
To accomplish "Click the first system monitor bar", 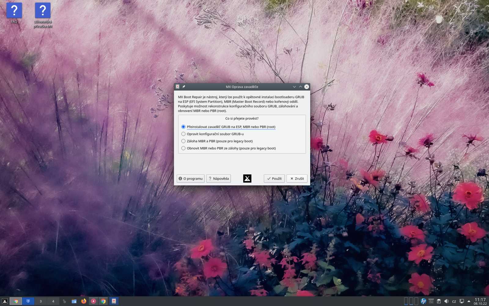I will pos(406,301).
